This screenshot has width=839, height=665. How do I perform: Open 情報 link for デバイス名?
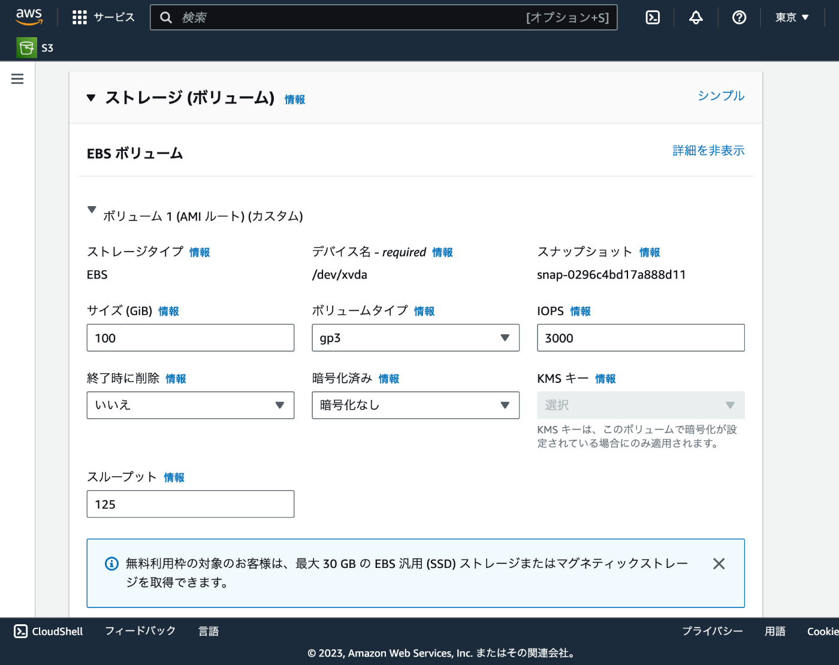pyautogui.click(x=442, y=252)
